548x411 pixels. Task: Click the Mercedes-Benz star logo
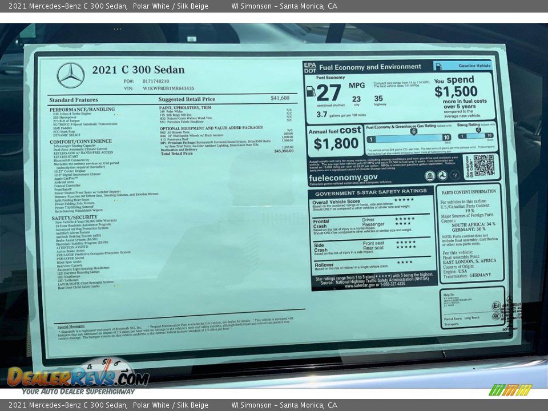point(71,75)
